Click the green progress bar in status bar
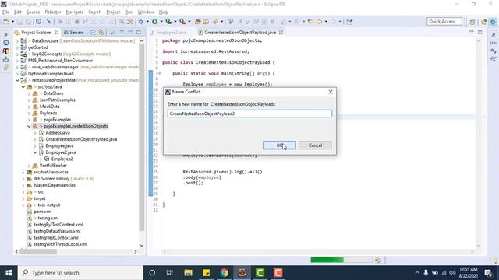499x280 pixels. point(327,260)
